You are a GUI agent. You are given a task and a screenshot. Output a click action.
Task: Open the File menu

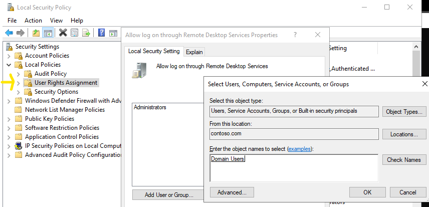[12, 21]
